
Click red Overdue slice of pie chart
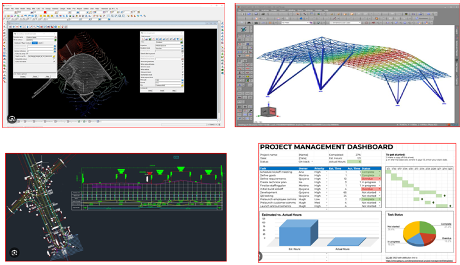click(428, 238)
